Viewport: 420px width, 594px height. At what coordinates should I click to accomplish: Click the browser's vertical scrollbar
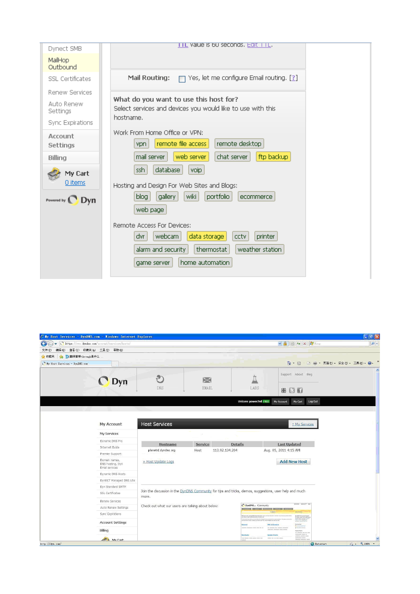(378, 454)
